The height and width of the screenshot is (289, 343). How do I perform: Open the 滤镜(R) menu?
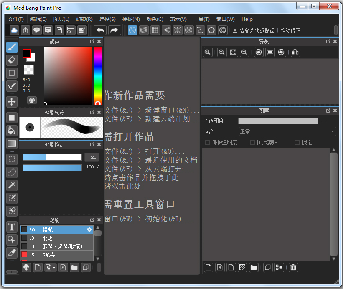(x=84, y=19)
